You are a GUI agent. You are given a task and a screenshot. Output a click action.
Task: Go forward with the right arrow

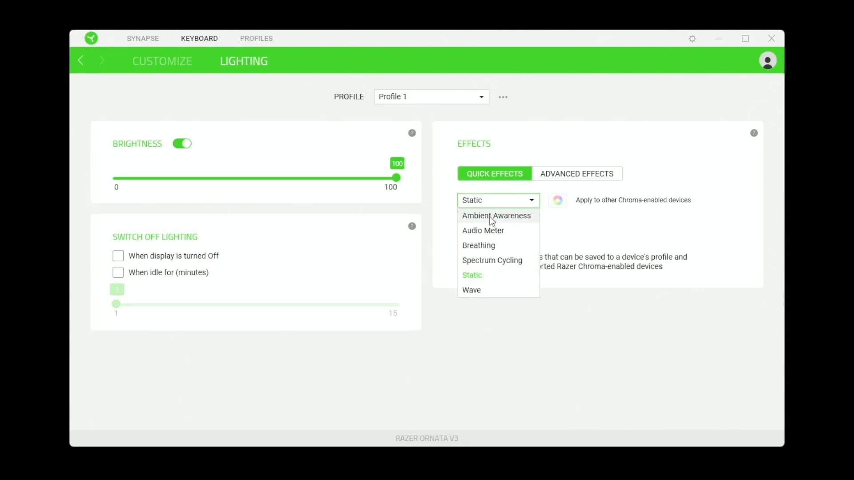102,60
